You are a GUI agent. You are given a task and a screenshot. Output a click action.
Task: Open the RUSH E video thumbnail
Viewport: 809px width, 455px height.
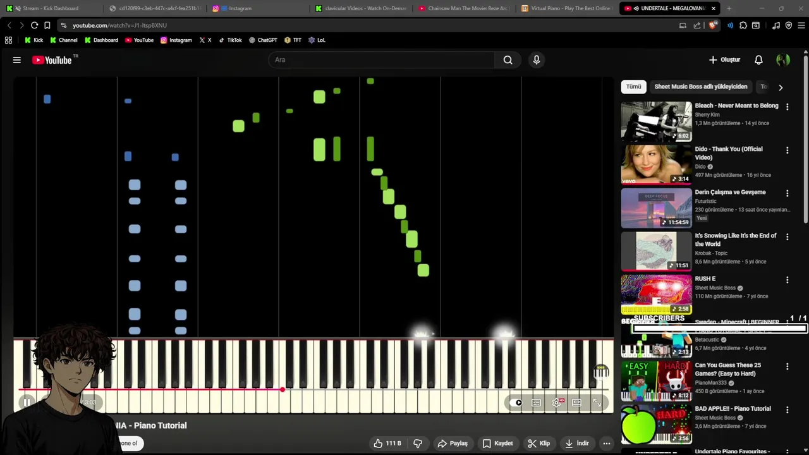(x=656, y=294)
